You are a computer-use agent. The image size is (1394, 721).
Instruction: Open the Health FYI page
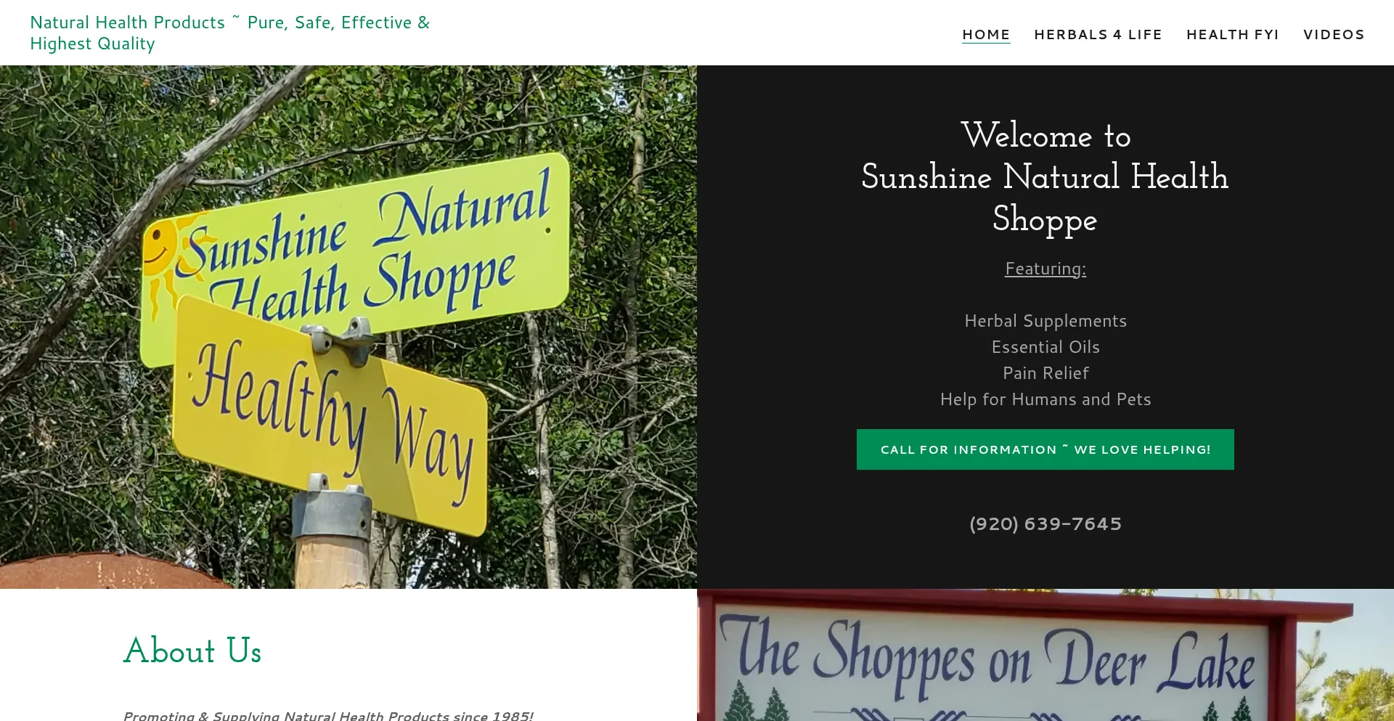point(1232,34)
